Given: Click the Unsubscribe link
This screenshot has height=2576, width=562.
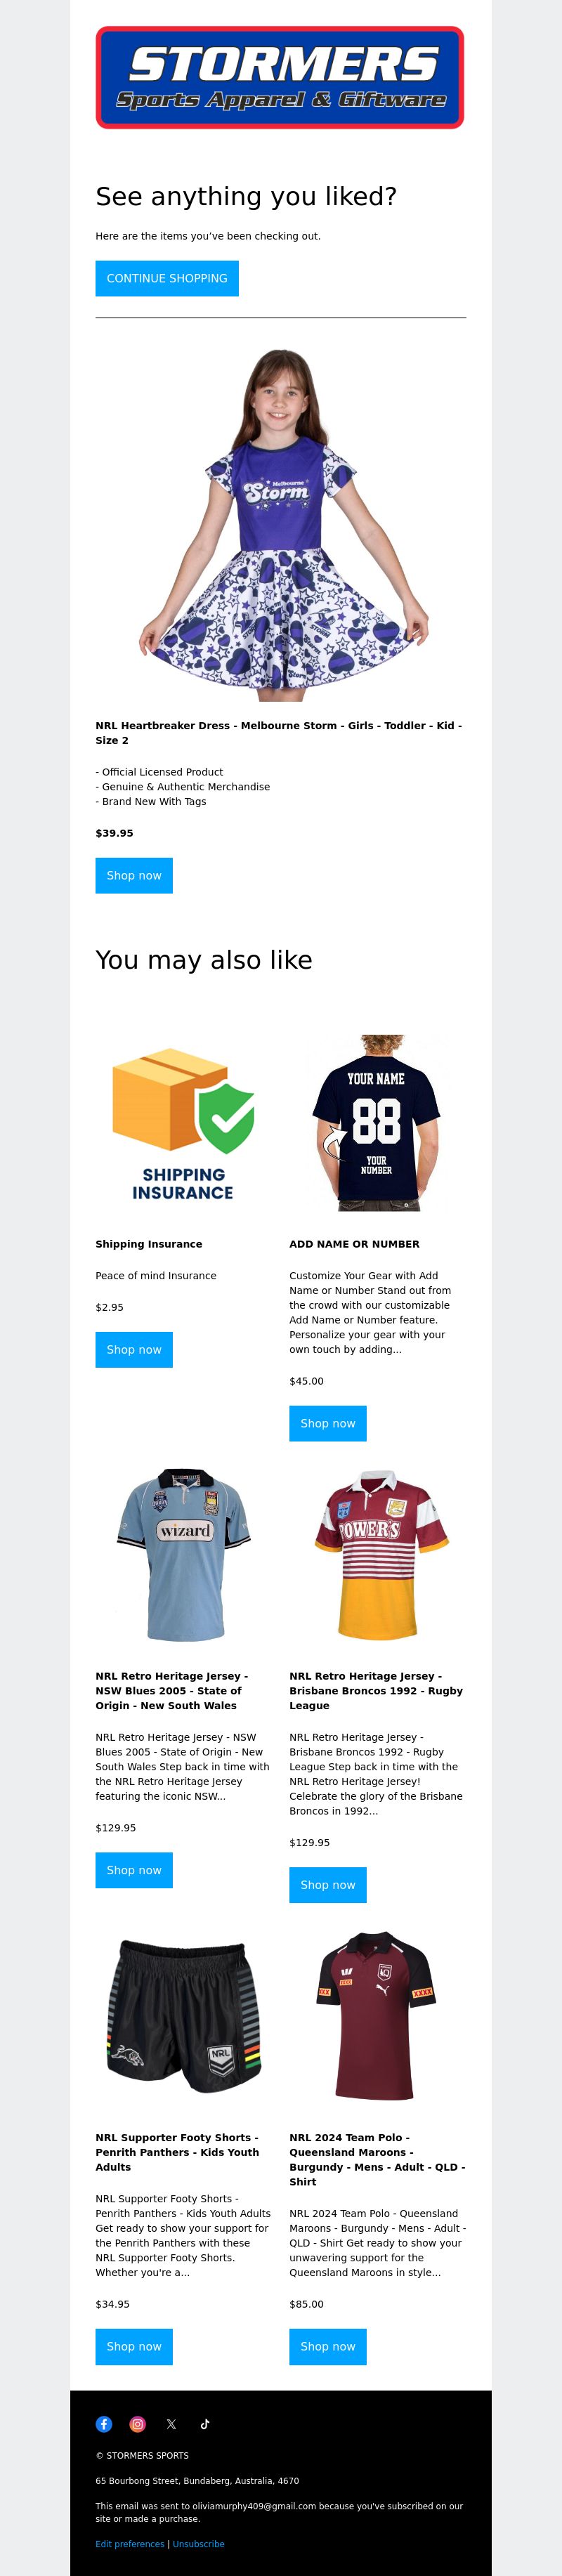Looking at the screenshot, I should (198, 2543).
